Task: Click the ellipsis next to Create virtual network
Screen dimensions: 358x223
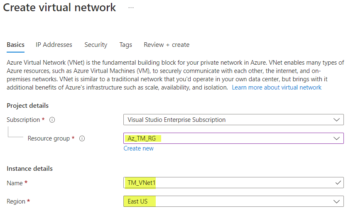Action: 131,8
